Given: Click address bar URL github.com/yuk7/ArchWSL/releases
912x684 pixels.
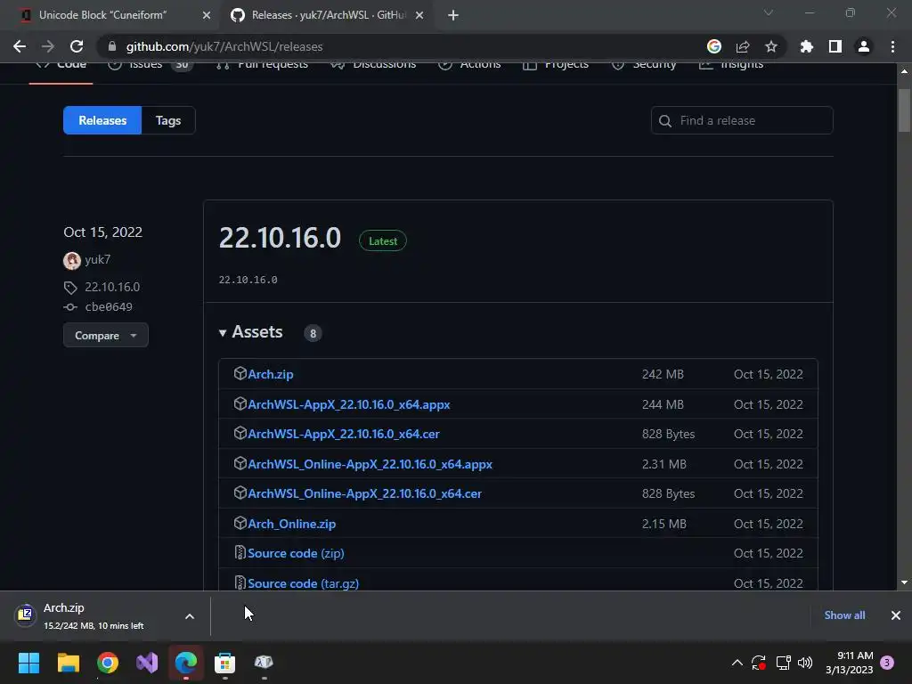Looking at the screenshot, I should point(224,46).
